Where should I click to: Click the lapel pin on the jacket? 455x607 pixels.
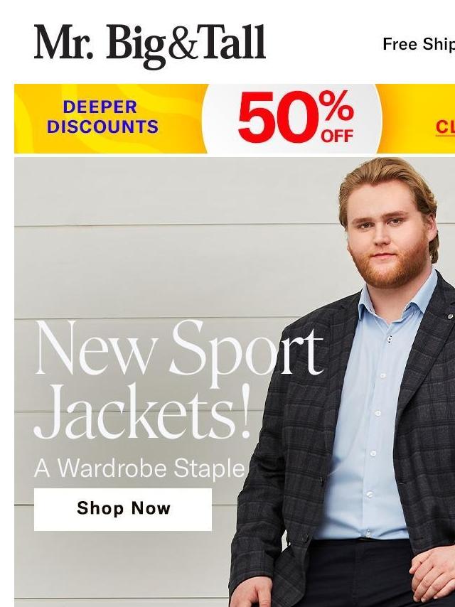click(x=449, y=316)
